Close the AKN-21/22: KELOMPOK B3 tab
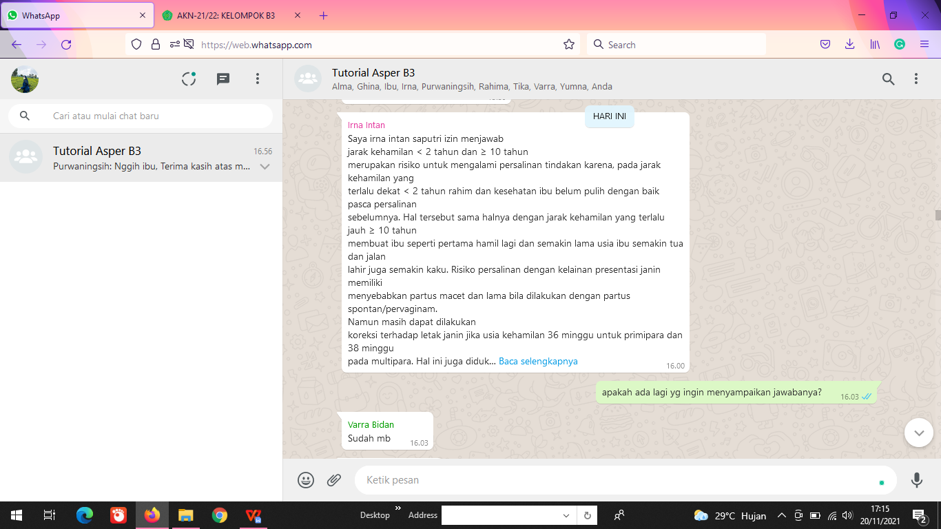The height and width of the screenshot is (529, 941). (298, 15)
